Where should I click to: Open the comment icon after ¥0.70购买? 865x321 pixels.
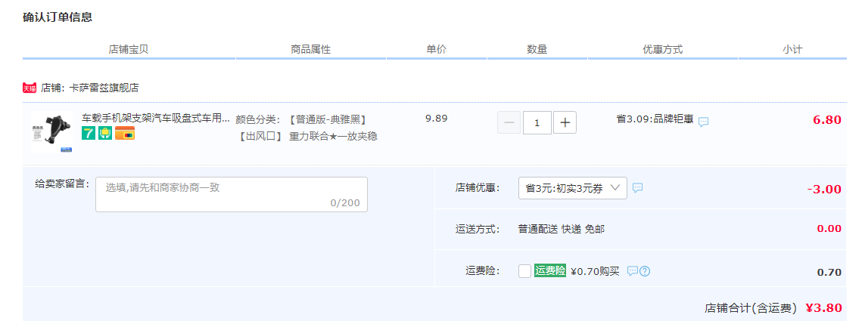(633, 271)
